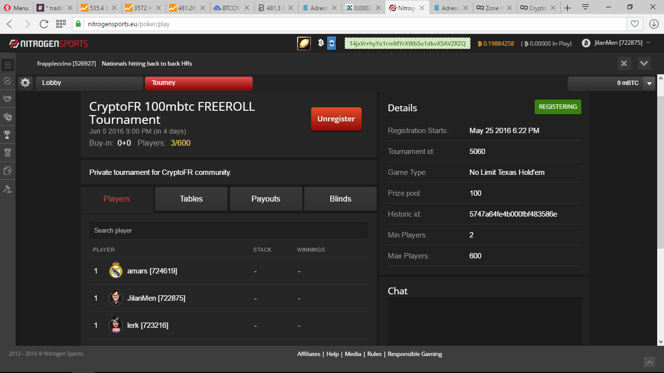Viewport: 664px width, 373px height.
Task: Open the Media footer link
Action: [x=353, y=354]
